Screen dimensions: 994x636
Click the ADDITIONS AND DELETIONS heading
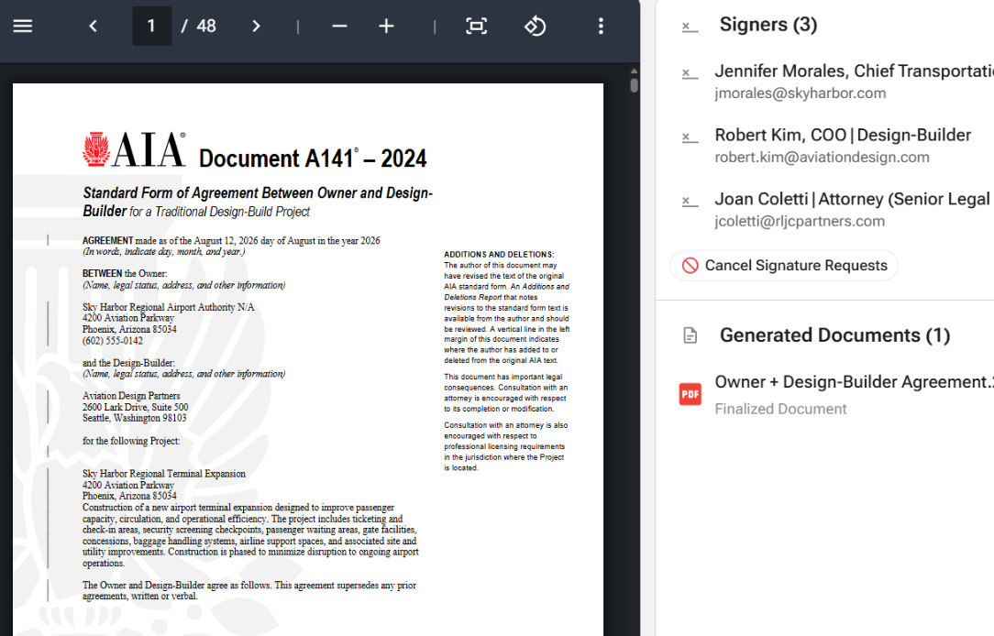tap(499, 255)
